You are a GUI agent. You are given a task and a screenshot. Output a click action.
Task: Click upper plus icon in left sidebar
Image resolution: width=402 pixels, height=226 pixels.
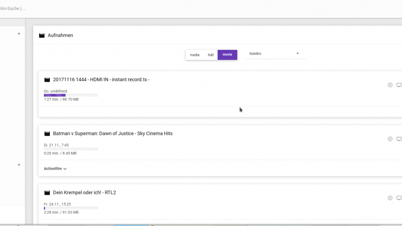coord(19,34)
